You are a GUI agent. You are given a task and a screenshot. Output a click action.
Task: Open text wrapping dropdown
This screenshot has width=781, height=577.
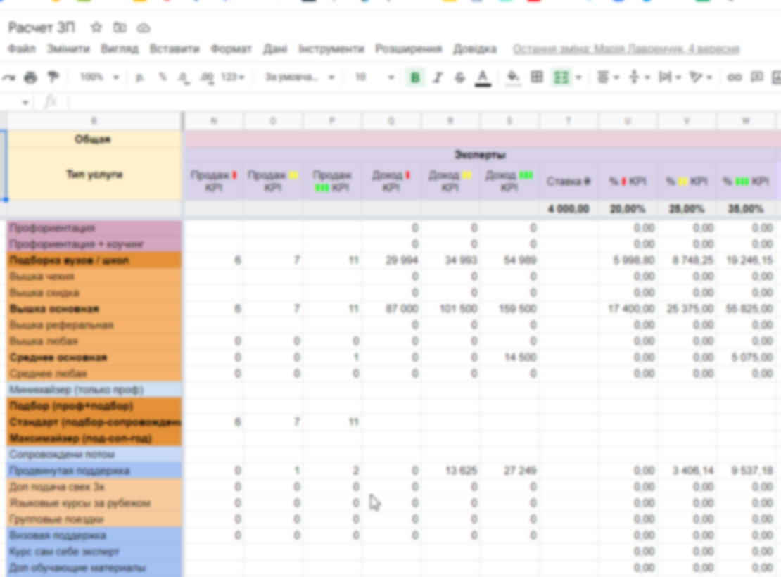(670, 77)
